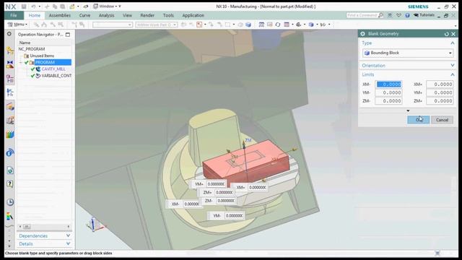Collapse the Type section
Viewport: 462px width, 260px height.
[453, 43]
